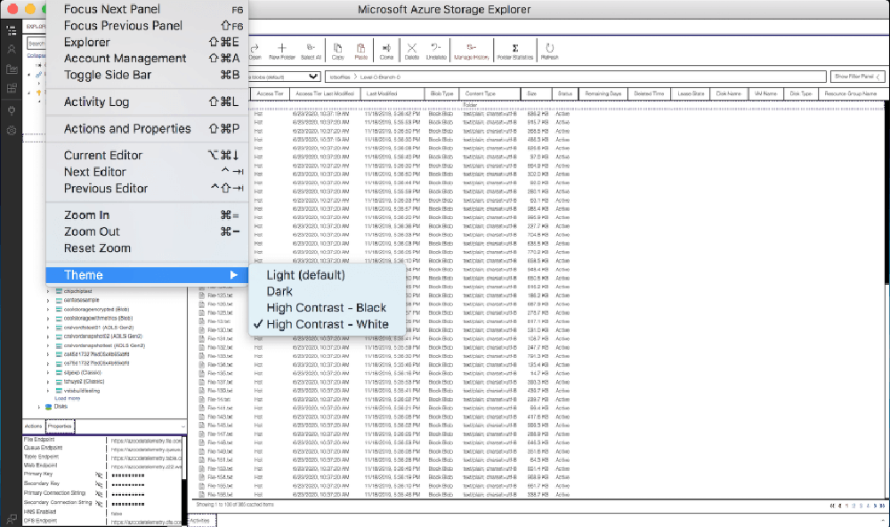
Task: Show the hidden Primary Connection String
Action: point(99,494)
